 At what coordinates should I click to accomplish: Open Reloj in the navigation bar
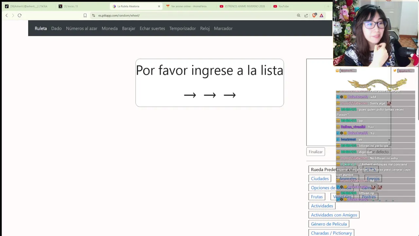coord(205,29)
